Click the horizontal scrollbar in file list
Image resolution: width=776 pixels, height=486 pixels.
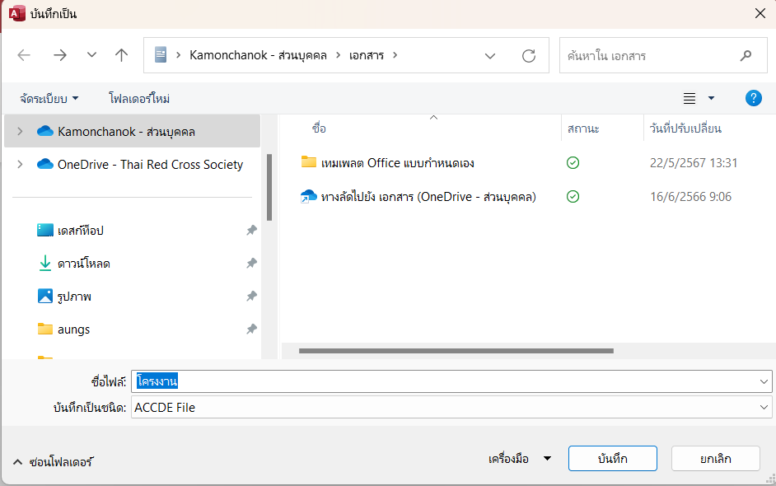pos(456,351)
